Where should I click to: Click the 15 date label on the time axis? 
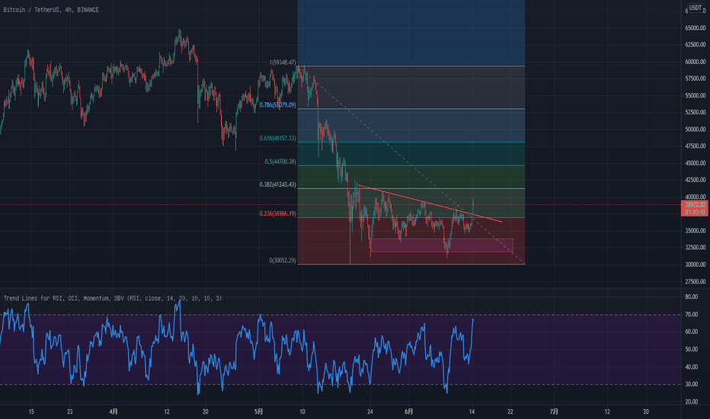pyautogui.click(x=30, y=411)
